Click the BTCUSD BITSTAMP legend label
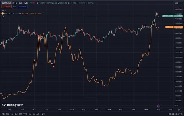 13,13
